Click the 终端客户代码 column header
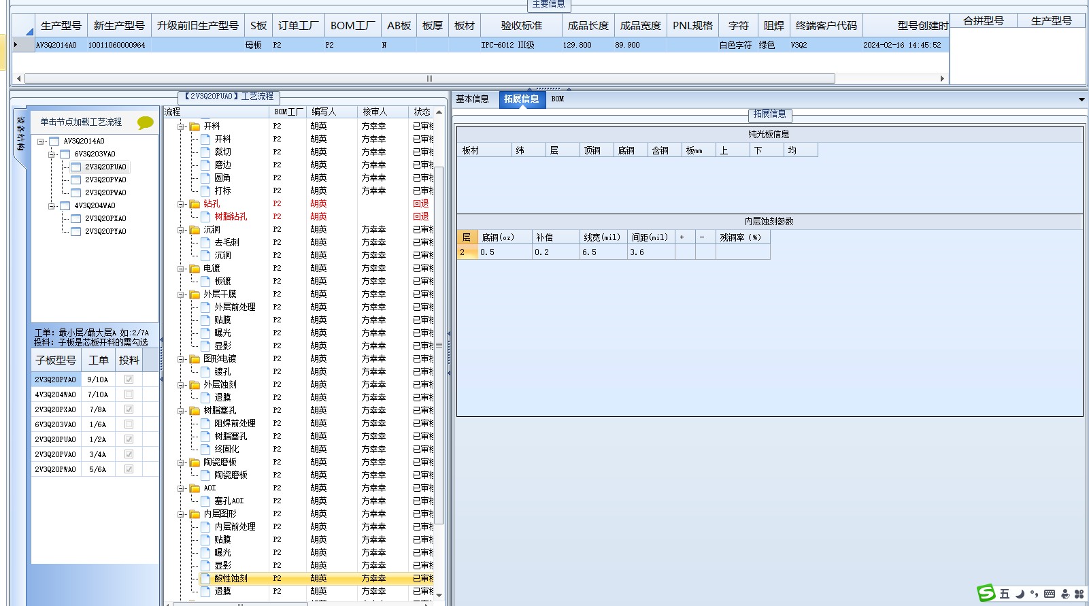The image size is (1089, 606). point(826,26)
